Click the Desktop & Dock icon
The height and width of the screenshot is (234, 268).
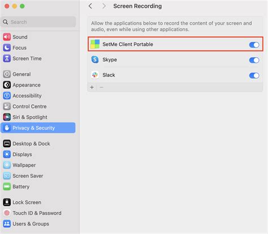pyautogui.click(x=7, y=143)
